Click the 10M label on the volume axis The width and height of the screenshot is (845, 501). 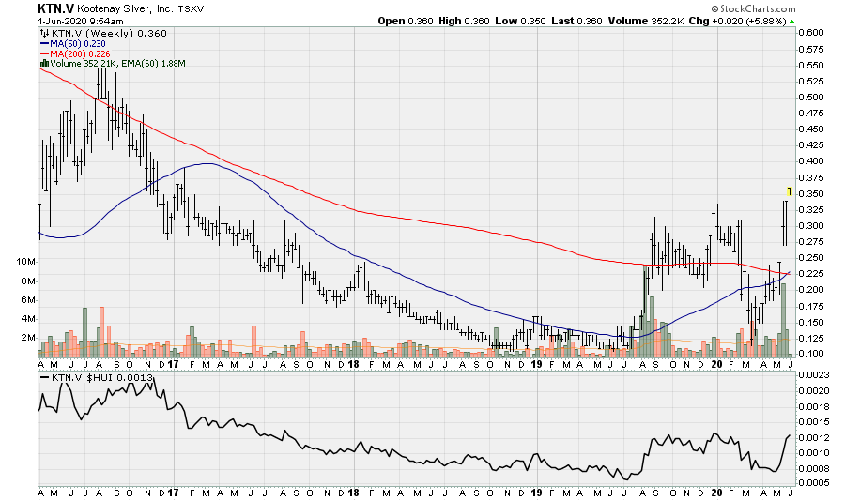(x=26, y=262)
